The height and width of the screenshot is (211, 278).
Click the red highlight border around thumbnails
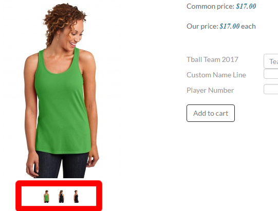59,183
